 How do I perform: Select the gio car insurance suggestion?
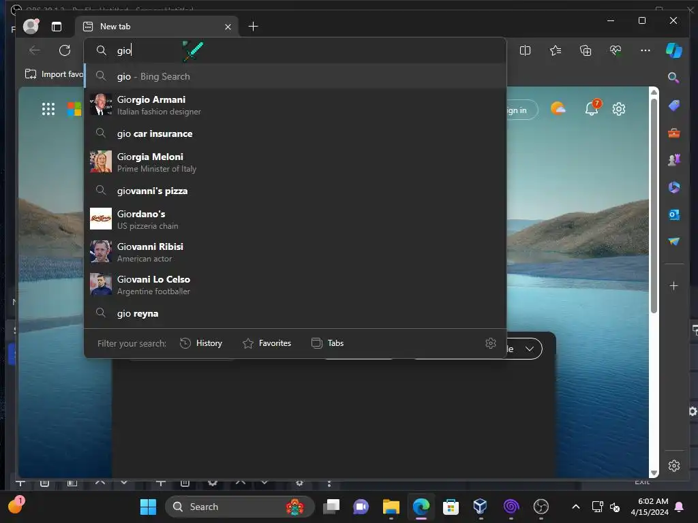pyautogui.click(x=294, y=133)
